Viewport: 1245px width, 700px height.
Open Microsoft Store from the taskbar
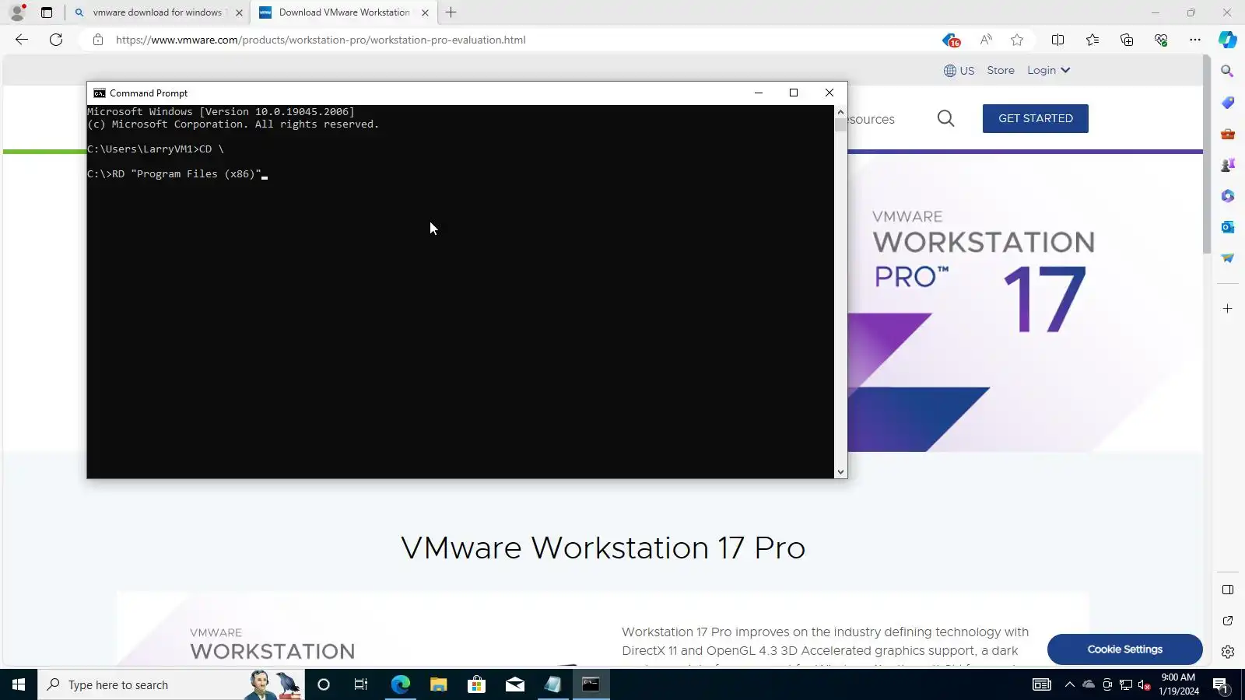476,684
